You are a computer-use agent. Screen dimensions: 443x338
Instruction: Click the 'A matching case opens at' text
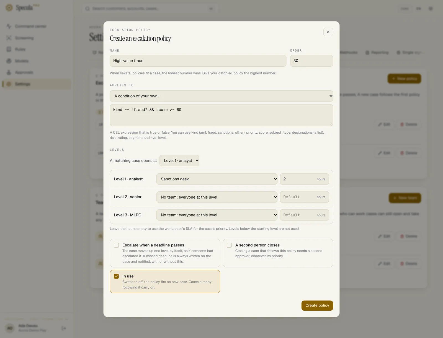click(x=133, y=161)
